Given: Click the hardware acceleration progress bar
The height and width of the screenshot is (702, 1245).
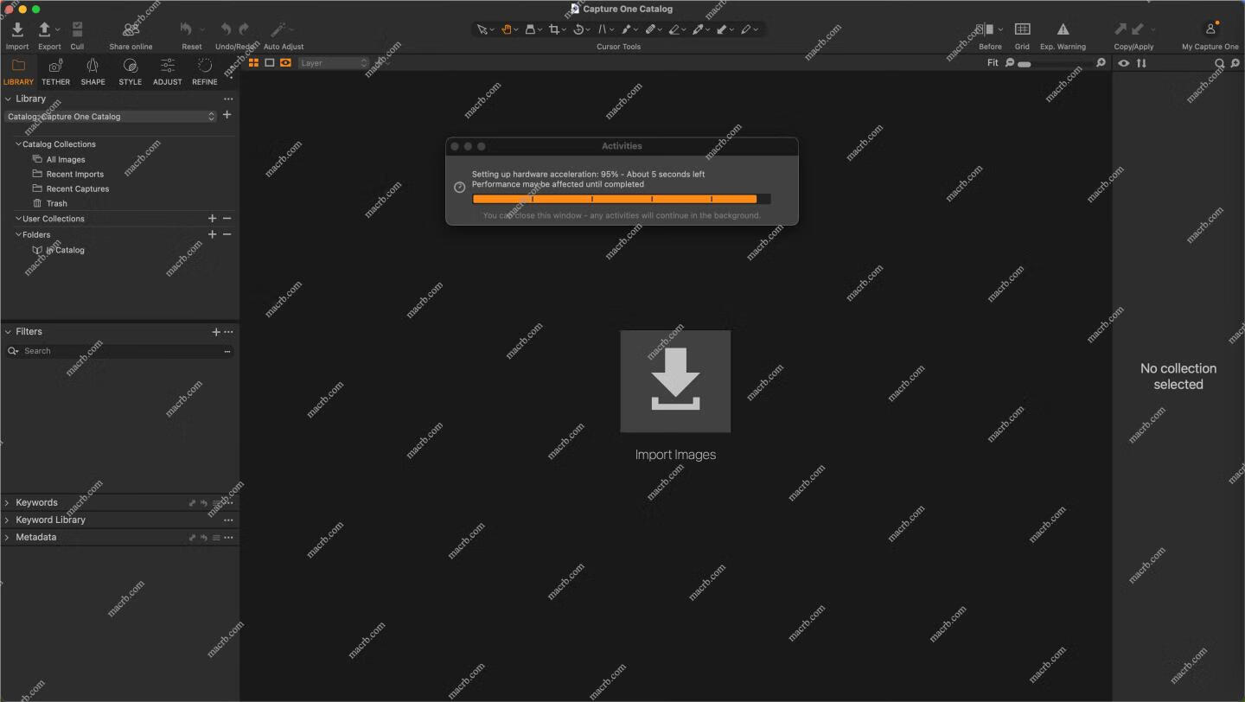Looking at the screenshot, I should (x=622, y=199).
